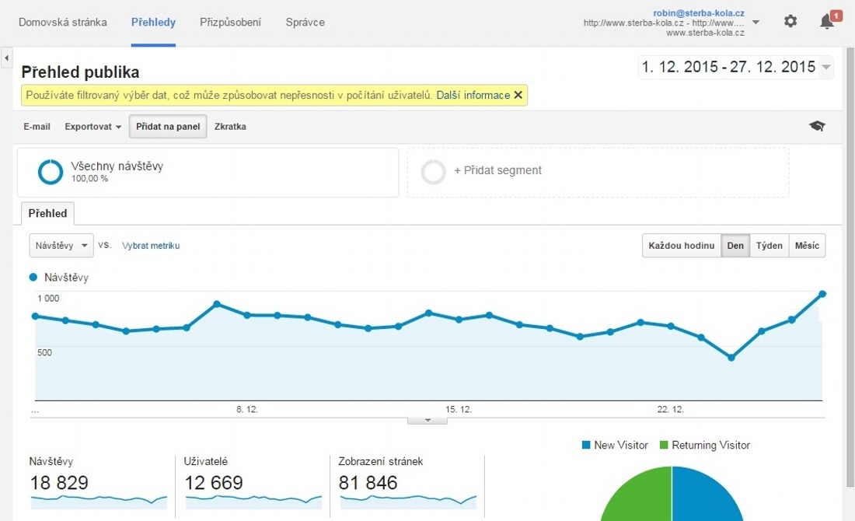Click the Vybrat metriku link
The image size is (855, 521).
point(151,246)
